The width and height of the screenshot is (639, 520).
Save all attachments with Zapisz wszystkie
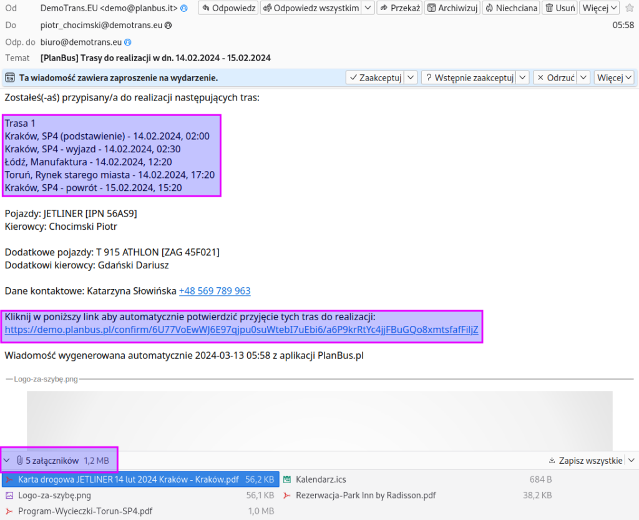(585, 461)
